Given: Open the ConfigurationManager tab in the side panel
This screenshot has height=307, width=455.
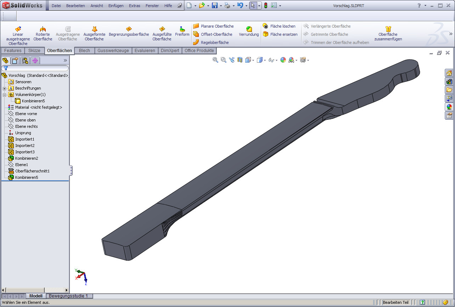Looking at the screenshot, I should coord(25,61).
